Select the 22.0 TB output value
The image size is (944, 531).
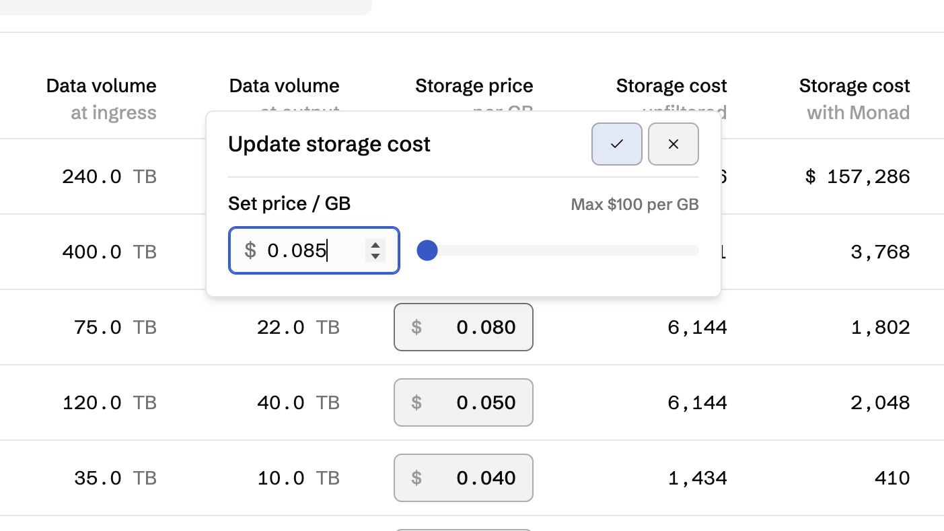(298, 327)
